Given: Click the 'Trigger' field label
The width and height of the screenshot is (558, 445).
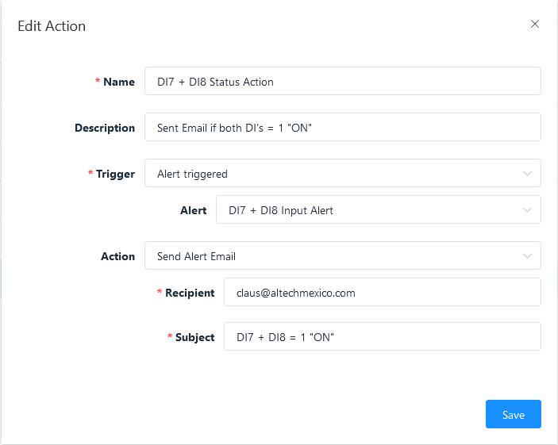Looking at the screenshot, I should pos(115,174).
